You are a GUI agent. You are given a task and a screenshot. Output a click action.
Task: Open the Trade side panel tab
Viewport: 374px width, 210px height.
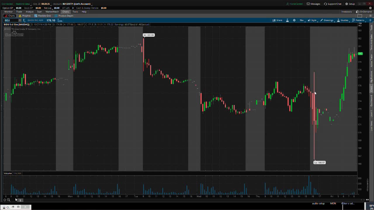(x=371, y=28)
